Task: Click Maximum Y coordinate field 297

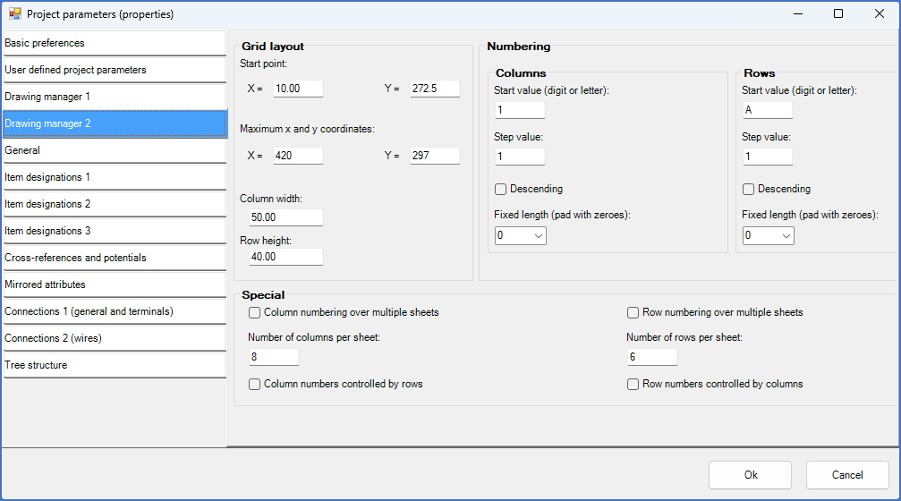Action: [x=435, y=156]
